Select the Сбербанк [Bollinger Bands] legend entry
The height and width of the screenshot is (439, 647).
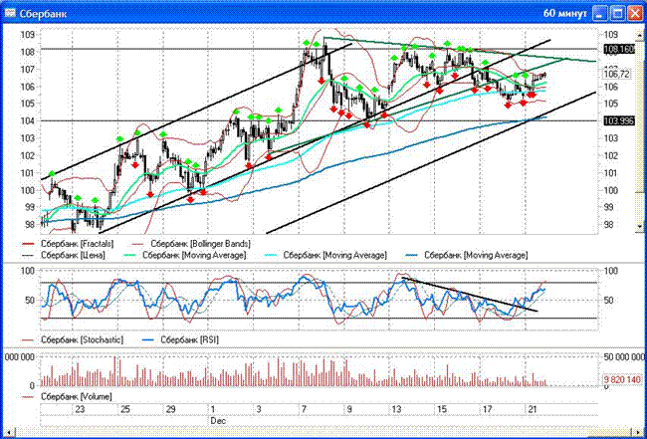tap(191, 244)
